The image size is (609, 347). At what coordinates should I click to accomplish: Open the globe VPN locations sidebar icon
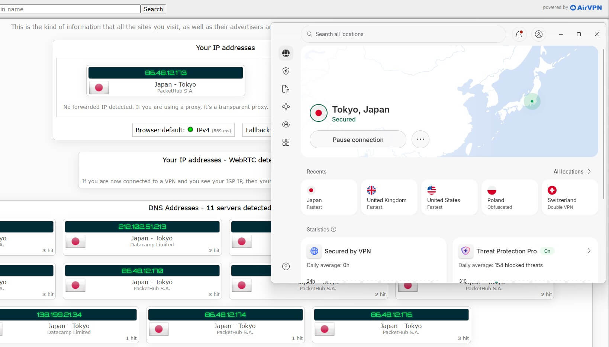[286, 53]
